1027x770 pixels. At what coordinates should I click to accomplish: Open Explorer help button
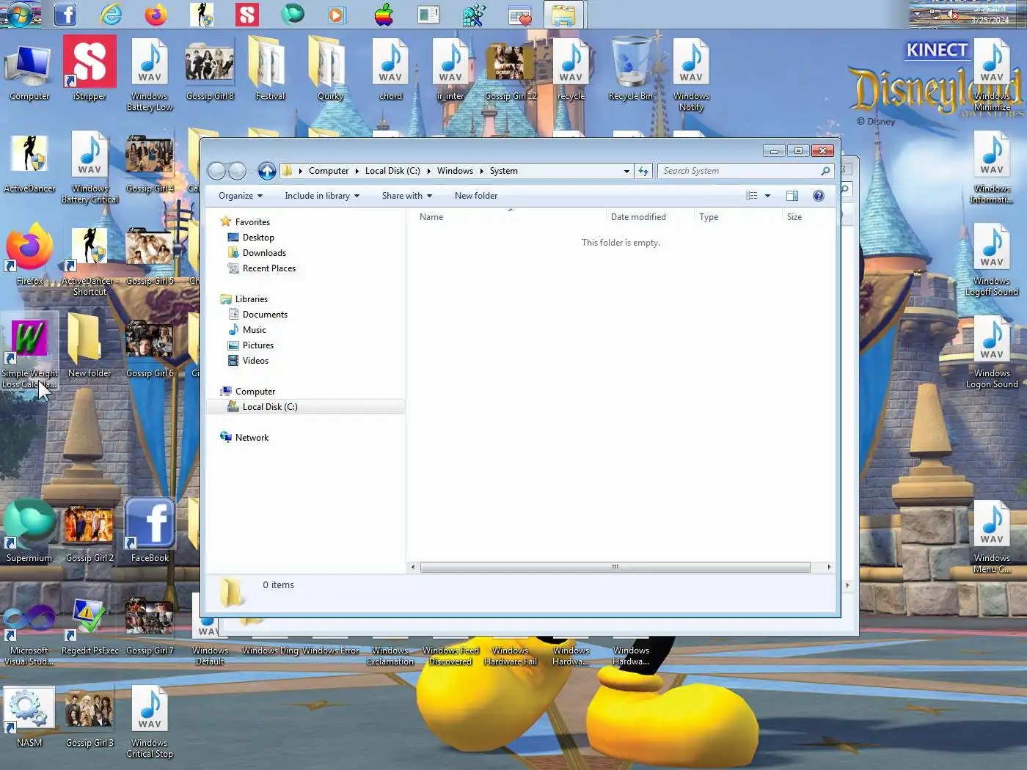tap(819, 196)
